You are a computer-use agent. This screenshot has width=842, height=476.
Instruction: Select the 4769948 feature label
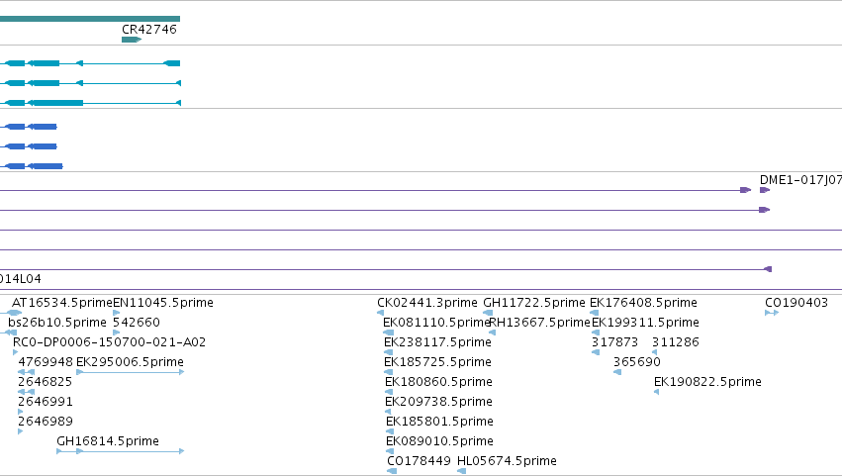tap(46, 362)
